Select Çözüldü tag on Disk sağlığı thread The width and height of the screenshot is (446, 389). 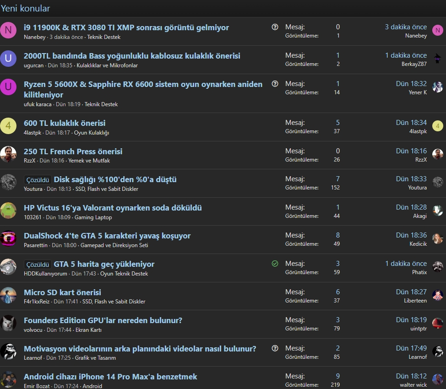tap(38, 180)
